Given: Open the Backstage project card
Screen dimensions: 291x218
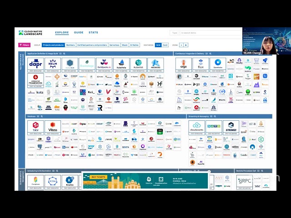Looking at the screenshot, I should point(87,65).
